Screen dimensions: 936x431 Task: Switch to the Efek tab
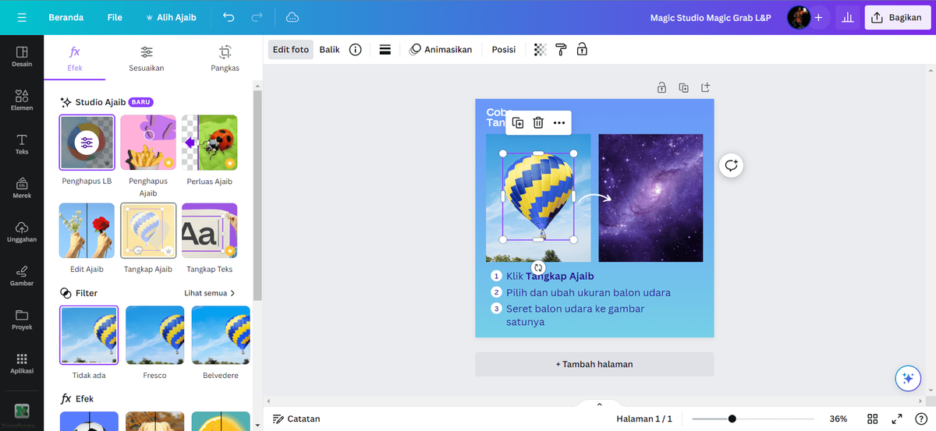(75, 59)
